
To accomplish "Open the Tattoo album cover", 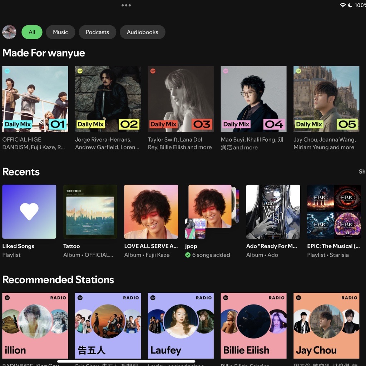I will pos(90,212).
